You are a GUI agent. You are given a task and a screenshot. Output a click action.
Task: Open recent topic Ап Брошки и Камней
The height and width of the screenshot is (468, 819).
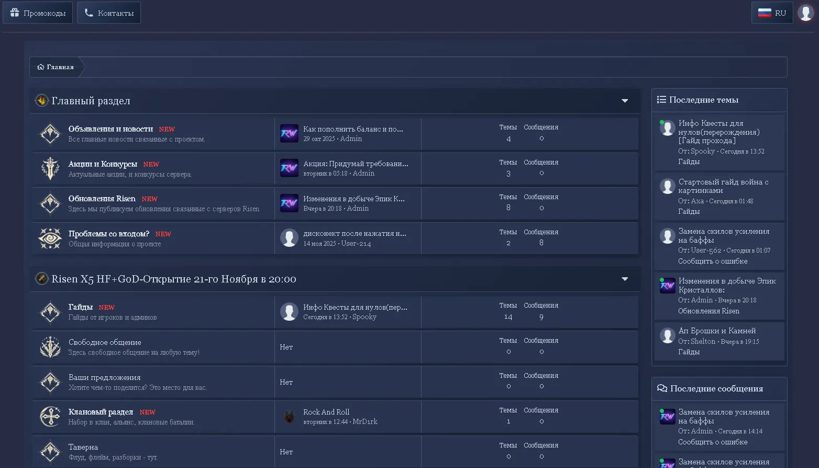(717, 331)
